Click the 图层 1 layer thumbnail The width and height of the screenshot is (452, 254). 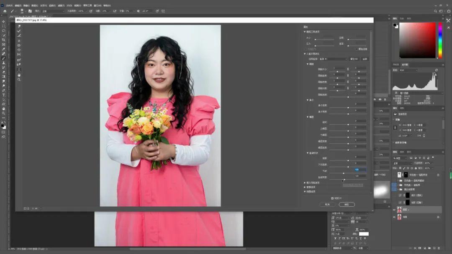pyautogui.click(x=400, y=210)
